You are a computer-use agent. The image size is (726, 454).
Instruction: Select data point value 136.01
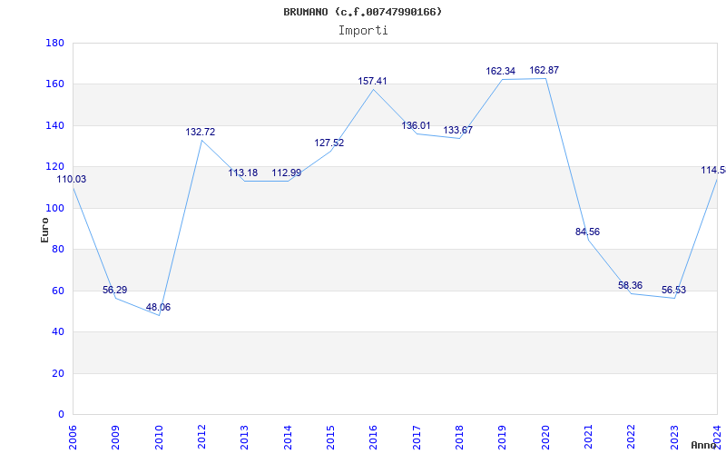coord(416,125)
